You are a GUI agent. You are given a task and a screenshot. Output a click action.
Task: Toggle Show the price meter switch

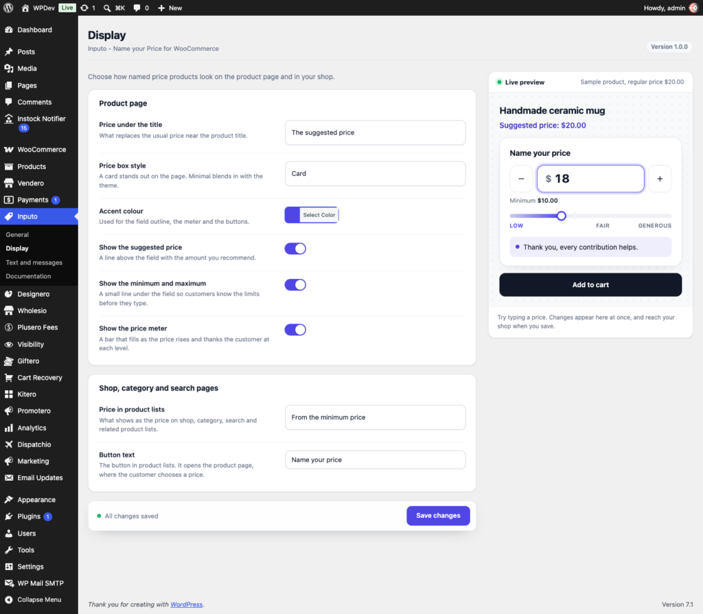pos(295,330)
